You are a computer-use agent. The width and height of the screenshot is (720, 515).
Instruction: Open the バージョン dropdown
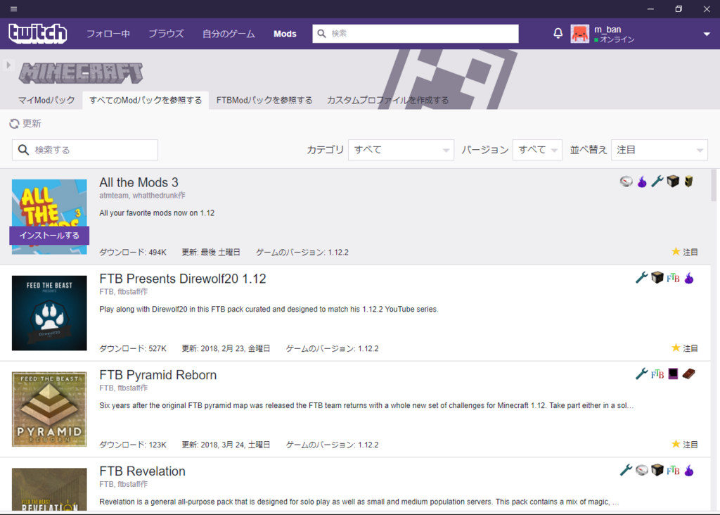pos(537,150)
